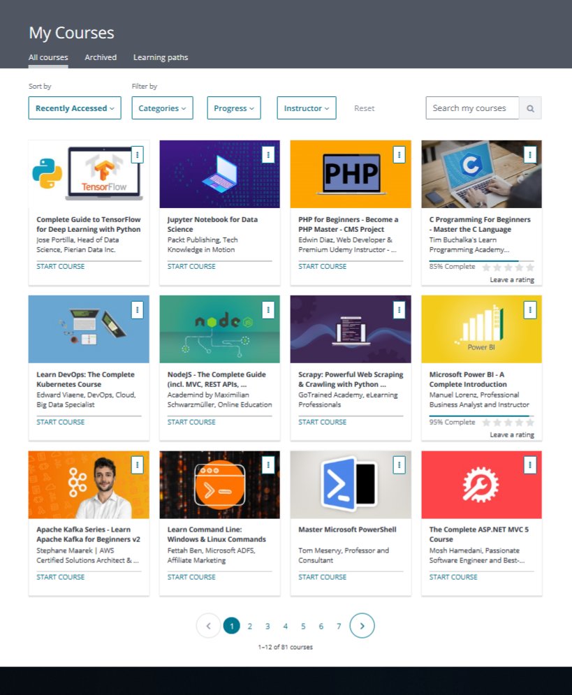Image resolution: width=572 pixels, height=695 pixels.
Task: Go to page 4 of courses
Action: point(286,627)
